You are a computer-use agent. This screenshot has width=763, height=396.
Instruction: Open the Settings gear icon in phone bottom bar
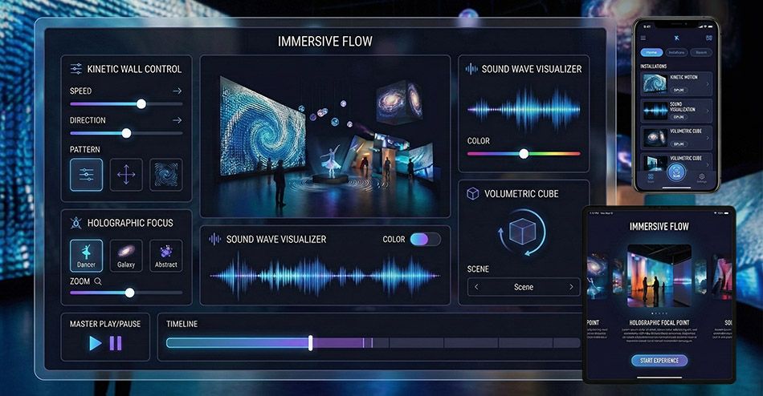[701, 177]
